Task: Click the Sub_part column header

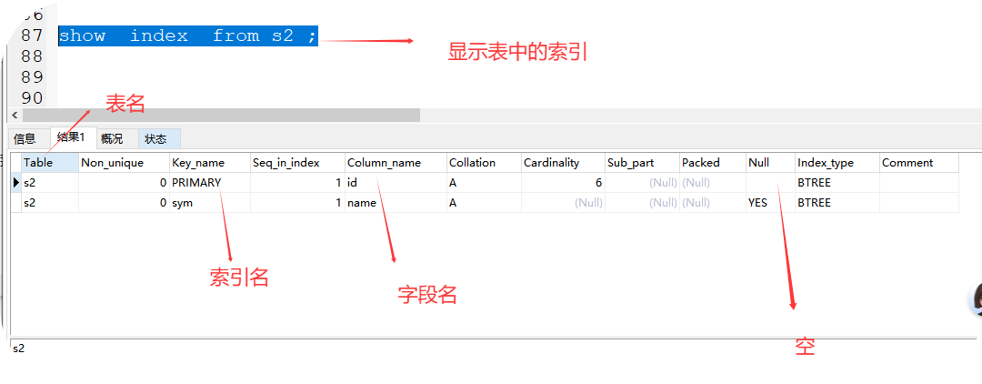Action: 642,162
